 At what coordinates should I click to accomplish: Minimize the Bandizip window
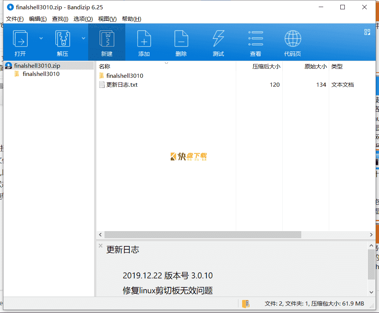pos(321,7)
